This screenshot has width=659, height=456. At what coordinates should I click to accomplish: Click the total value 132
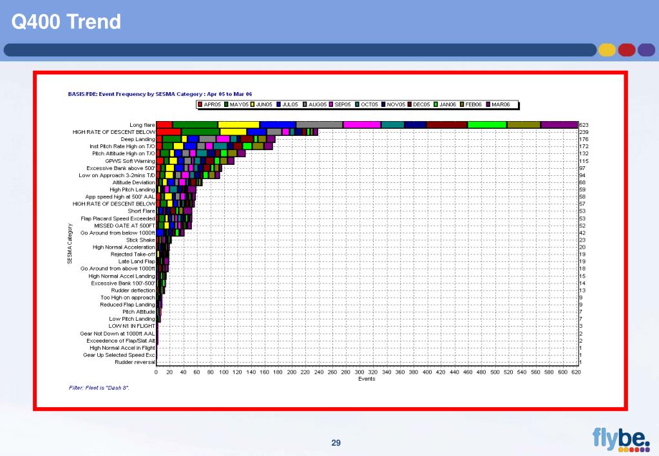tap(584, 153)
